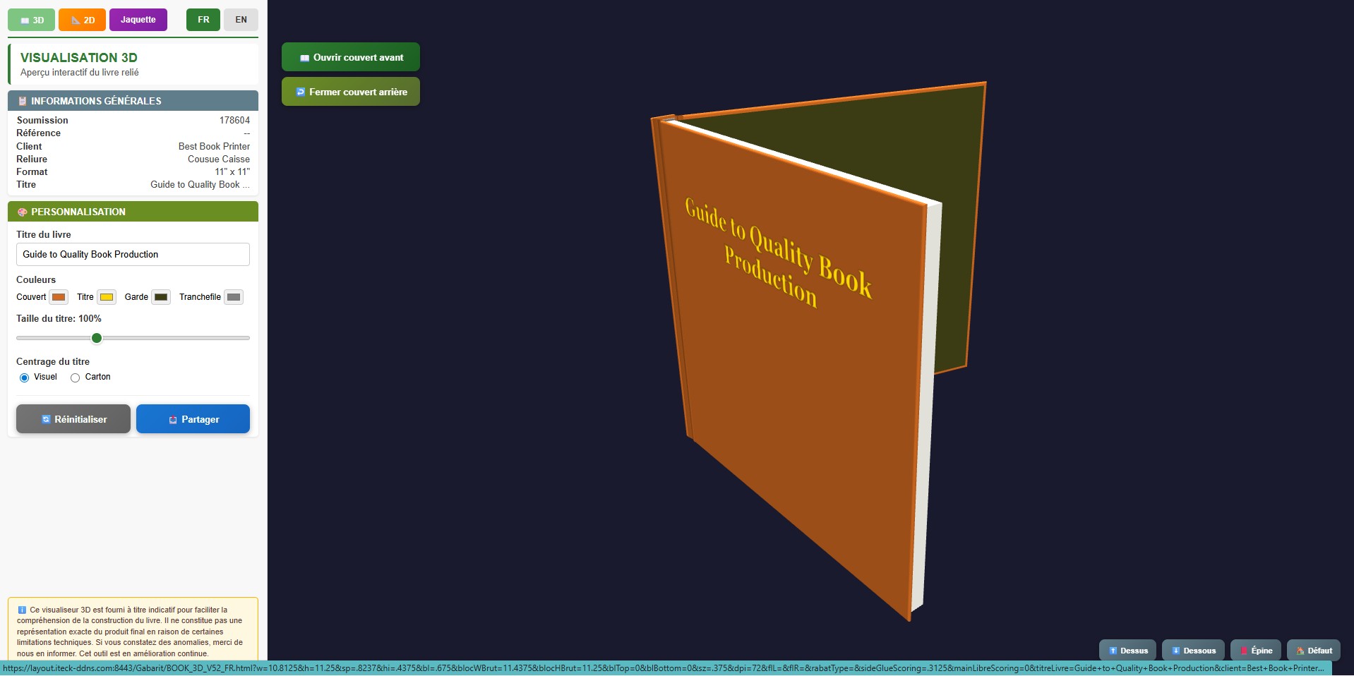The width and height of the screenshot is (1354, 676).
Task: Click the Taille du titre slider handle
Action: [x=97, y=338]
